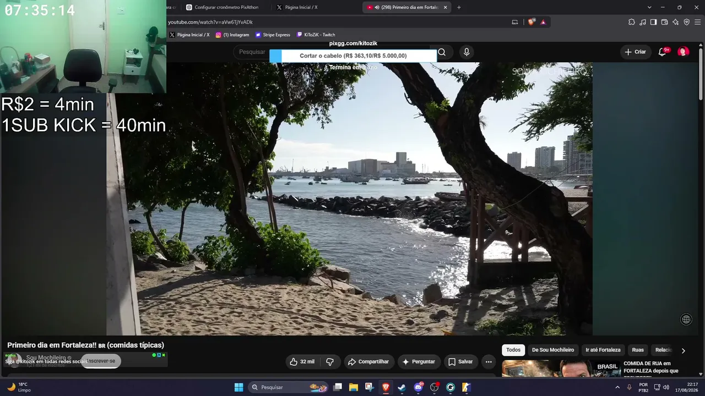Open the more actions ellipsis menu
Viewport: 705px width, 396px height.
click(x=488, y=361)
